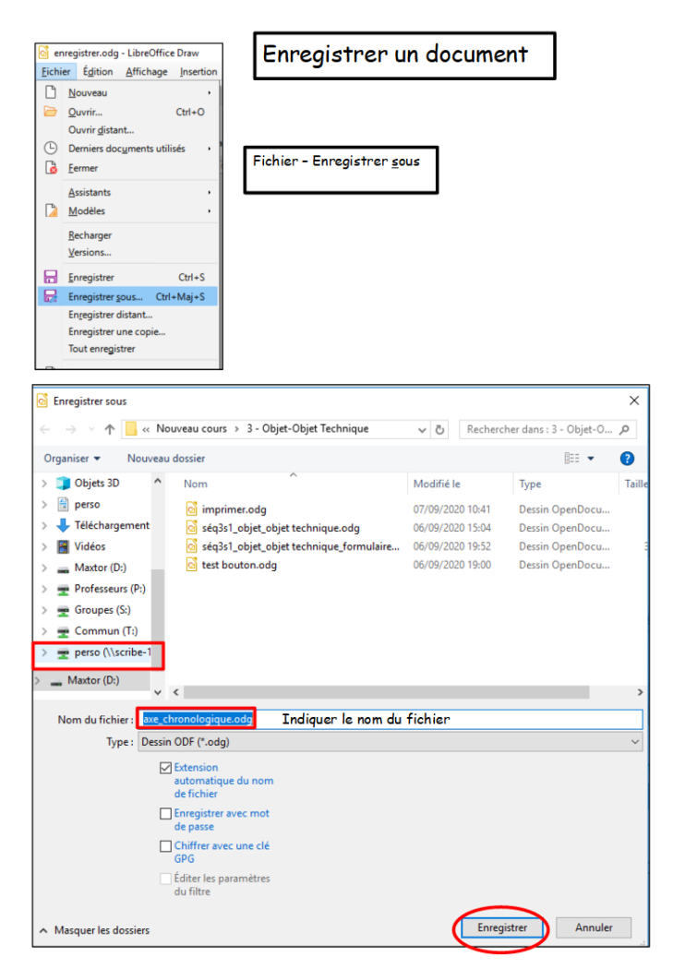Viewport: 685px width, 969px height.
Task: Open the Type Dessin ODF dropdown
Action: click(x=634, y=742)
